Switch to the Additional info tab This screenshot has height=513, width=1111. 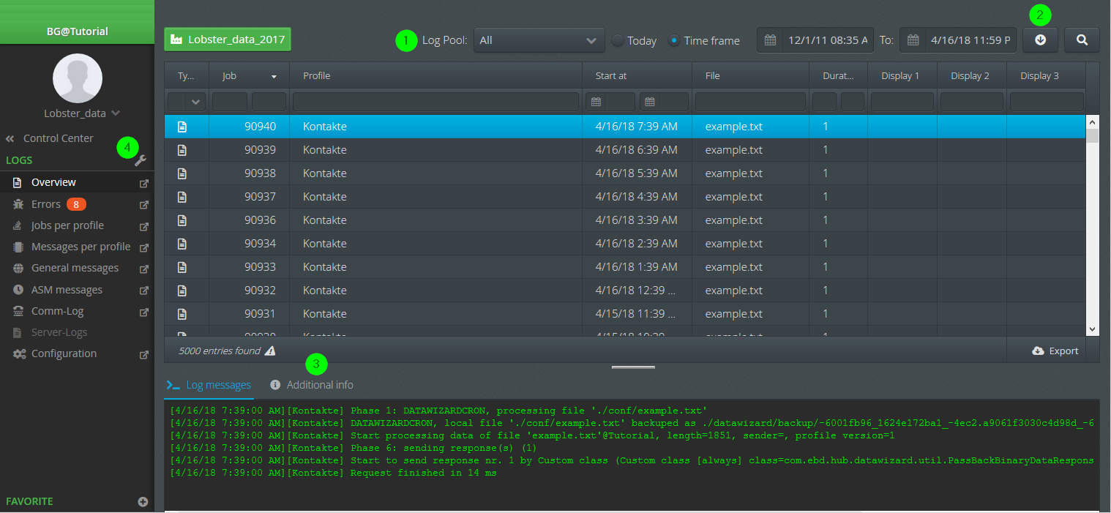tap(311, 385)
